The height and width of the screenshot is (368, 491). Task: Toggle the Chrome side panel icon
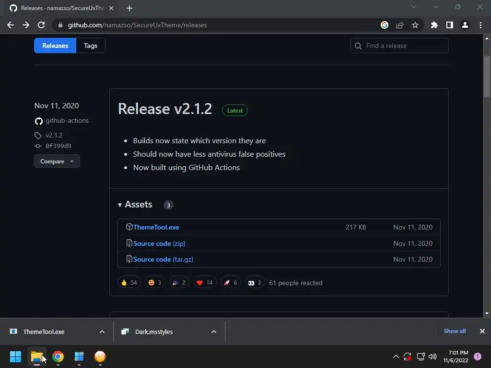click(x=450, y=25)
